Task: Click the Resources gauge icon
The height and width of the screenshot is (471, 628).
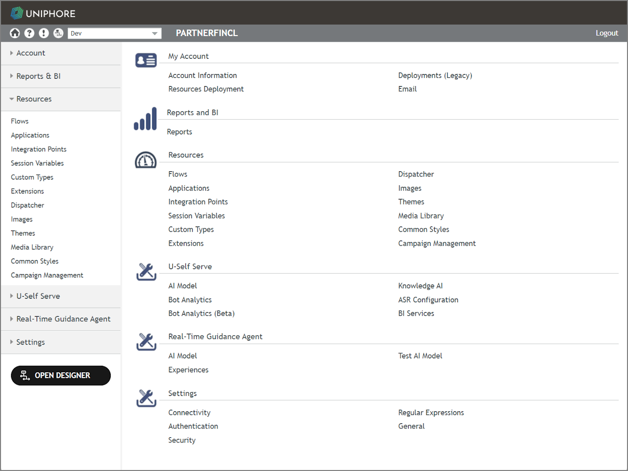Action: (x=146, y=160)
